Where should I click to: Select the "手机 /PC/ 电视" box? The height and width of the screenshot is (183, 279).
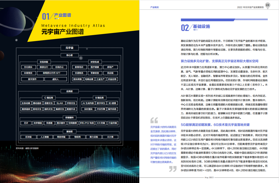87,123
